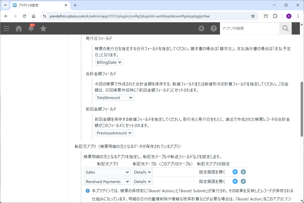Bookmark this page with the star icon
The width and height of the screenshot is (304, 203).
(x=253, y=16)
